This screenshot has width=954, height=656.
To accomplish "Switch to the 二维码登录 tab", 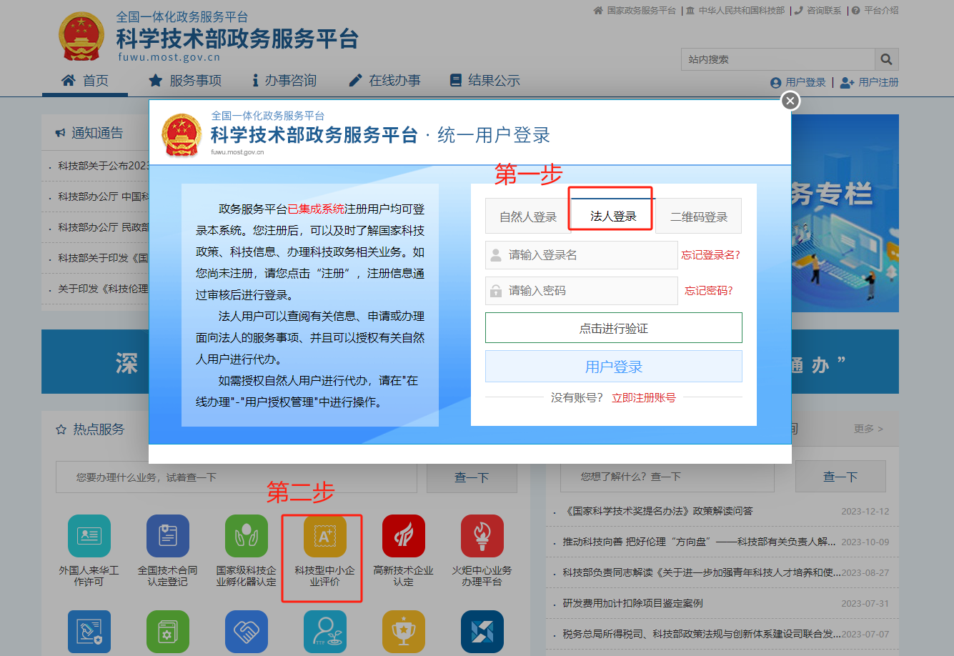I will click(x=698, y=217).
